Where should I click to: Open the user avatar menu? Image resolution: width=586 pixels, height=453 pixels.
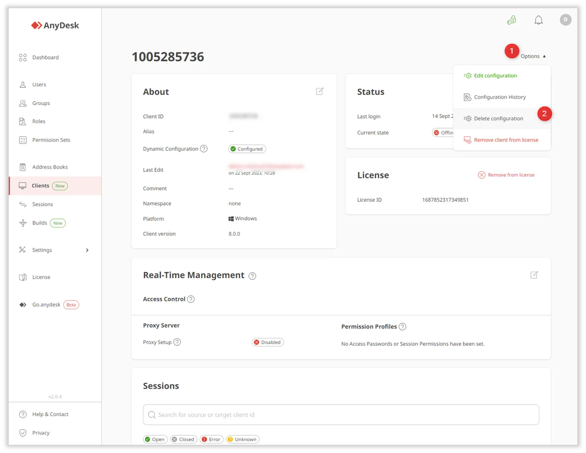[565, 20]
